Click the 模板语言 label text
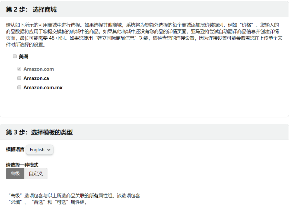 tap(15, 149)
